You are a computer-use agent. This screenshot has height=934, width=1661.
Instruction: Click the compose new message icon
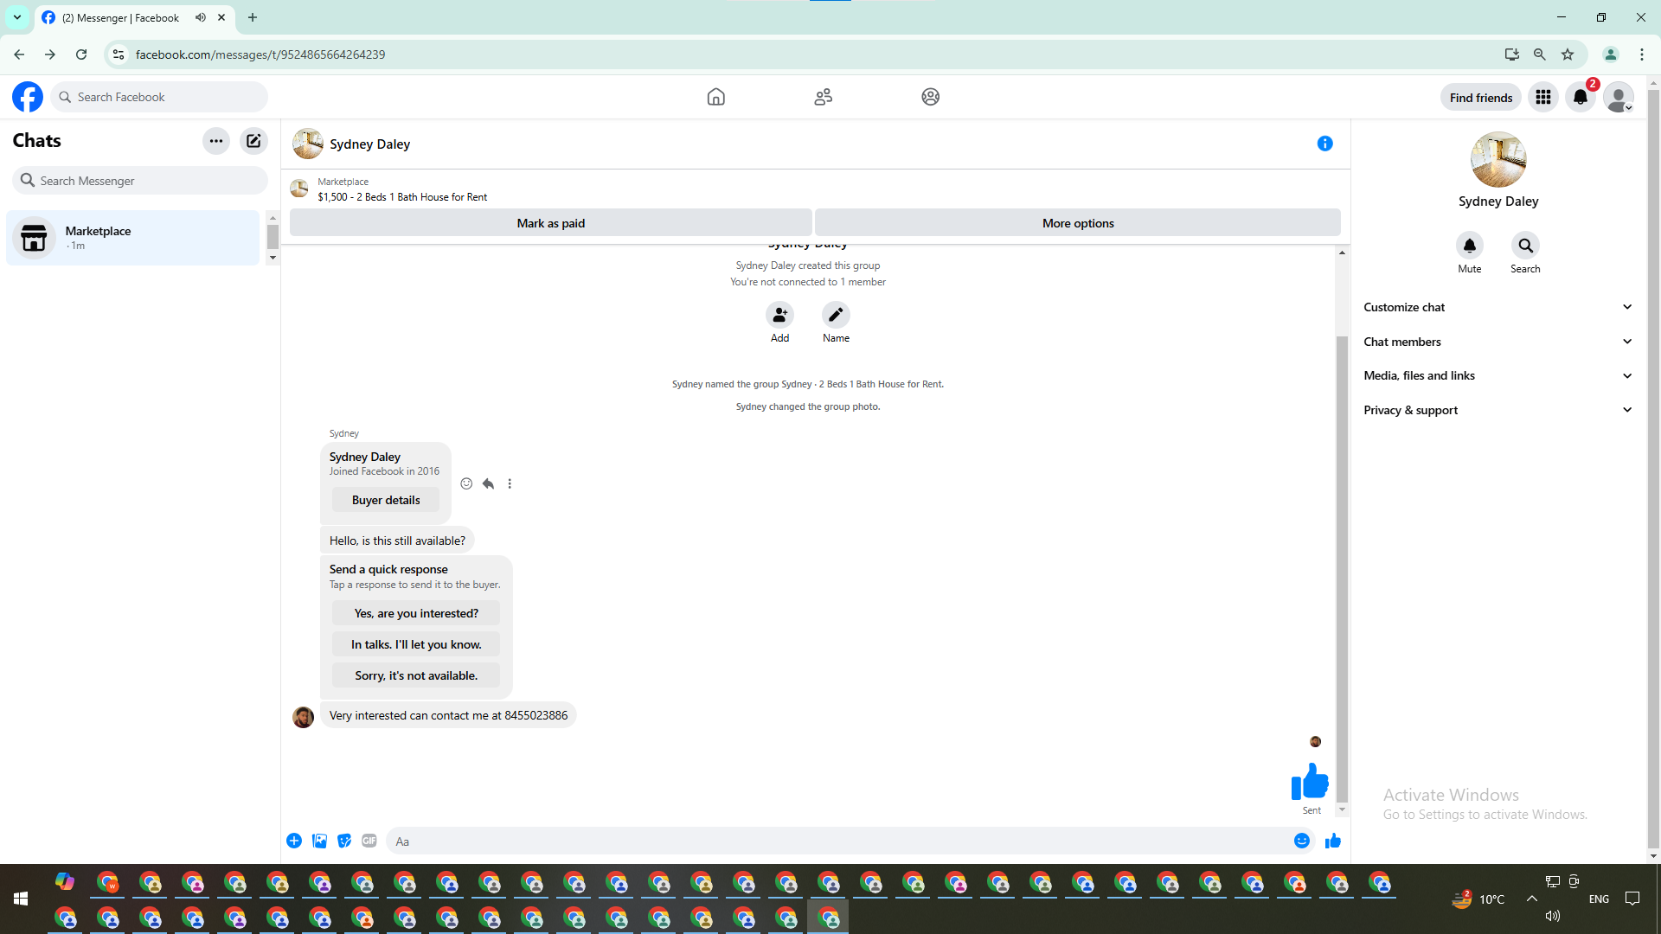[x=253, y=141]
